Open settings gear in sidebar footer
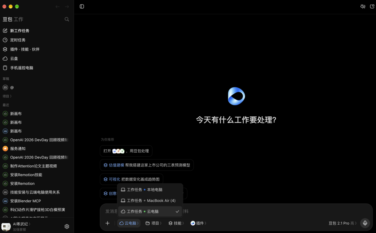 [x=67, y=226]
